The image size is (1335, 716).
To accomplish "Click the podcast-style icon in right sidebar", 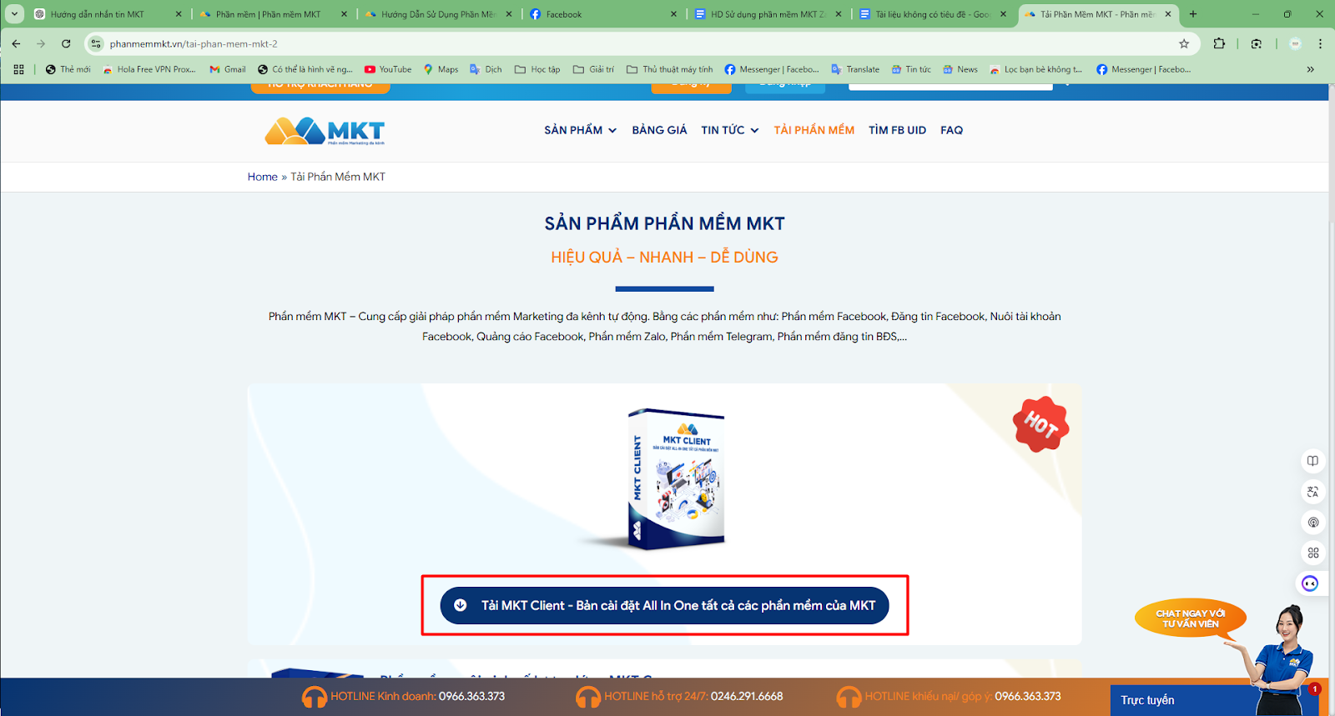I will tap(1312, 523).
